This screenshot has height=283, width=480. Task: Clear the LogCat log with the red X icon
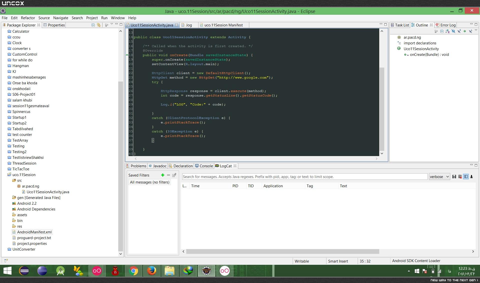(460, 177)
